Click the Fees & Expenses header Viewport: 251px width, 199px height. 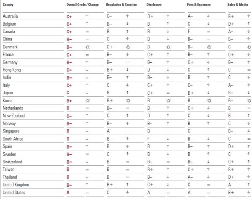point(199,5)
